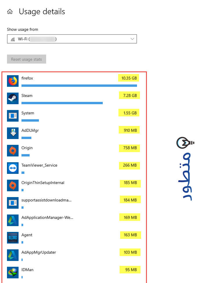Open the Show usage from Wi-Fi dropdown
The height and width of the screenshot is (283, 200).
pyautogui.click(x=72, y=39)
